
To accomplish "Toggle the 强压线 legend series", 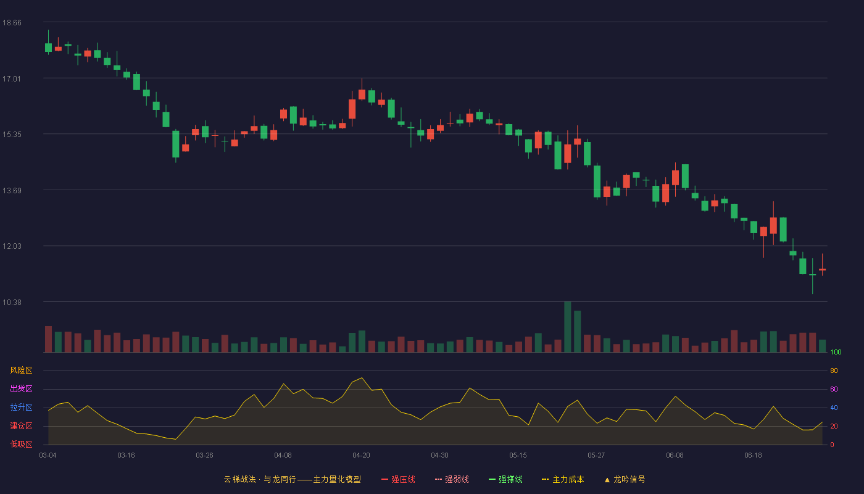I will (x=398, y=479).
